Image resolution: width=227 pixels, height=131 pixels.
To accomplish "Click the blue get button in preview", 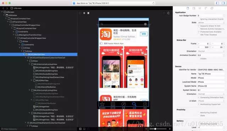I will 144,34.
